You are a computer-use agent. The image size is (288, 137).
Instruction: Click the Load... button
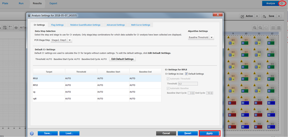pyautogui.click(x=70, y=133)
